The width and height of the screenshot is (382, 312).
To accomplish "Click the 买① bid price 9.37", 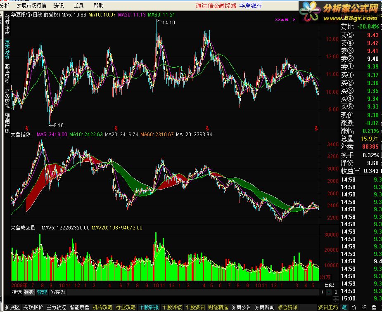I will click(x=373, y=75).
